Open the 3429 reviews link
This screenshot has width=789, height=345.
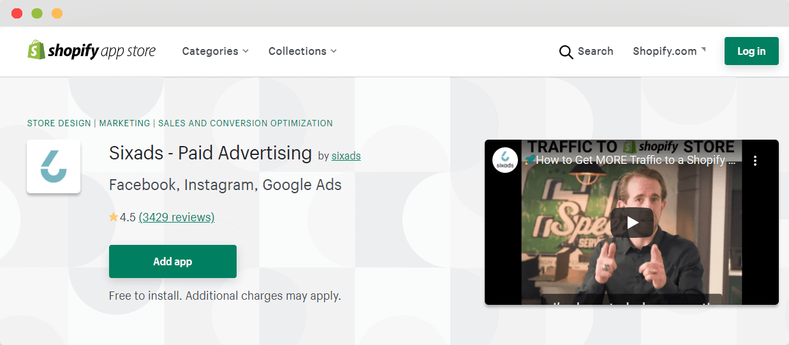point(177,217)
